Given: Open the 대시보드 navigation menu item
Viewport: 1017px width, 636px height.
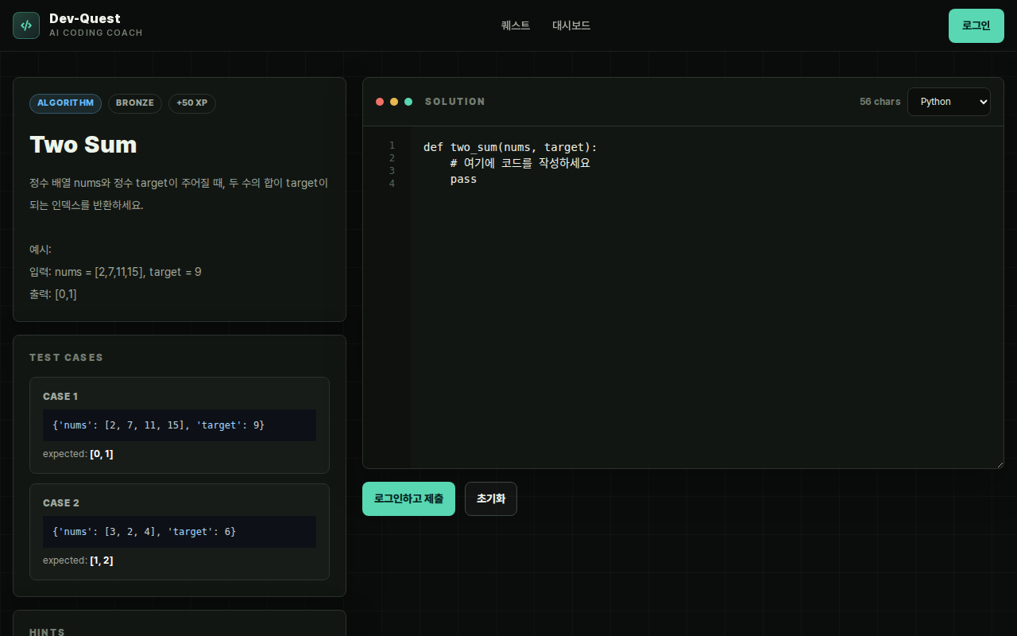Looking at the screenshot, I should point(571,25).
